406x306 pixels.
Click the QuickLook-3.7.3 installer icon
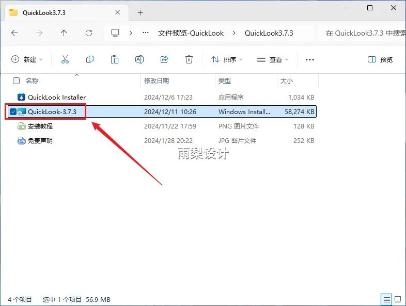click(x=22, y=112)
